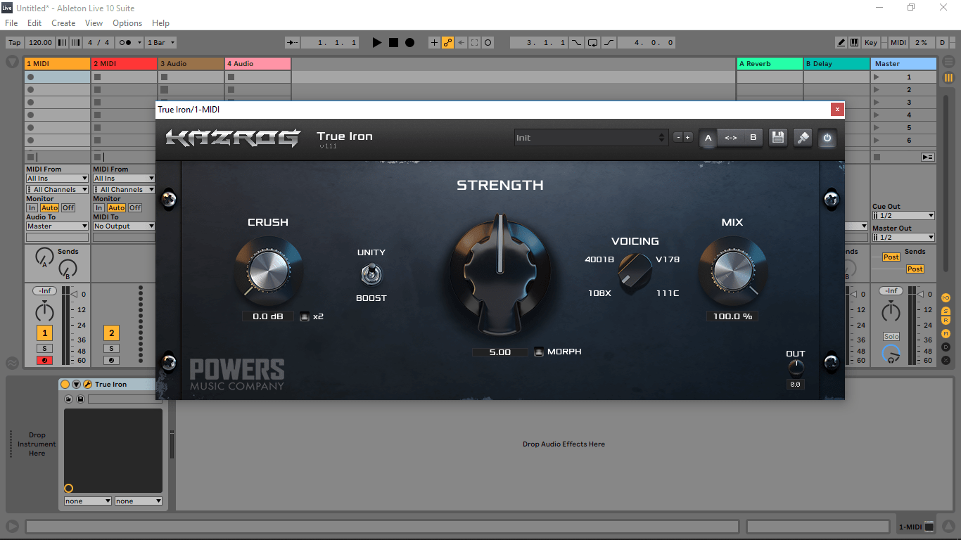Solo track 1 with the S button

coord(44,349)
